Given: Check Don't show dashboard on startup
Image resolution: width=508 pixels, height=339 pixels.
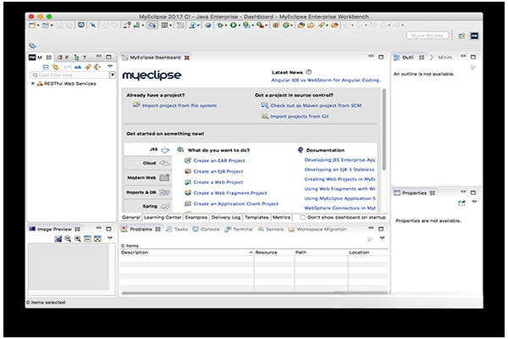Looking at the screenshot, I should click(302, 217).
